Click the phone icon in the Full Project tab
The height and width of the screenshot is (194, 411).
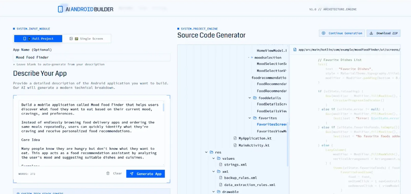tap(25, 39)
